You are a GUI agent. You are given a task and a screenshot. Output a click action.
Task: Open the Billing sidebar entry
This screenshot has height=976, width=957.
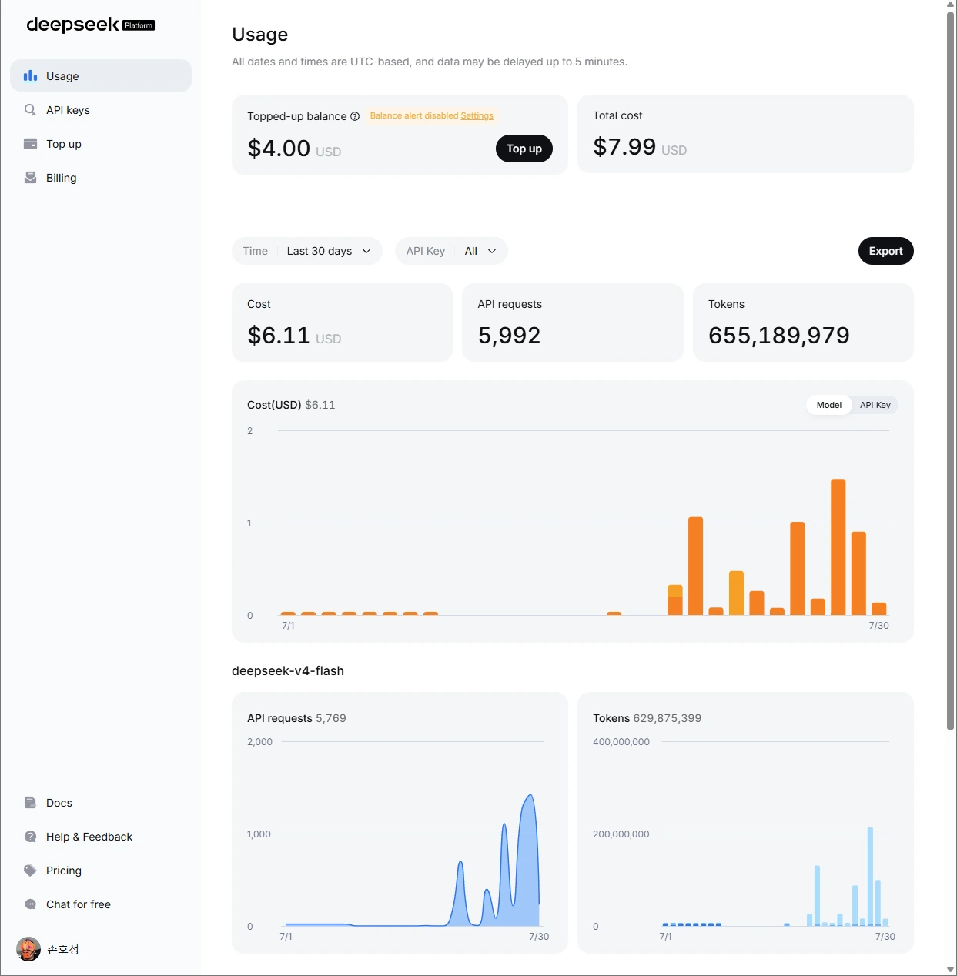101,177
